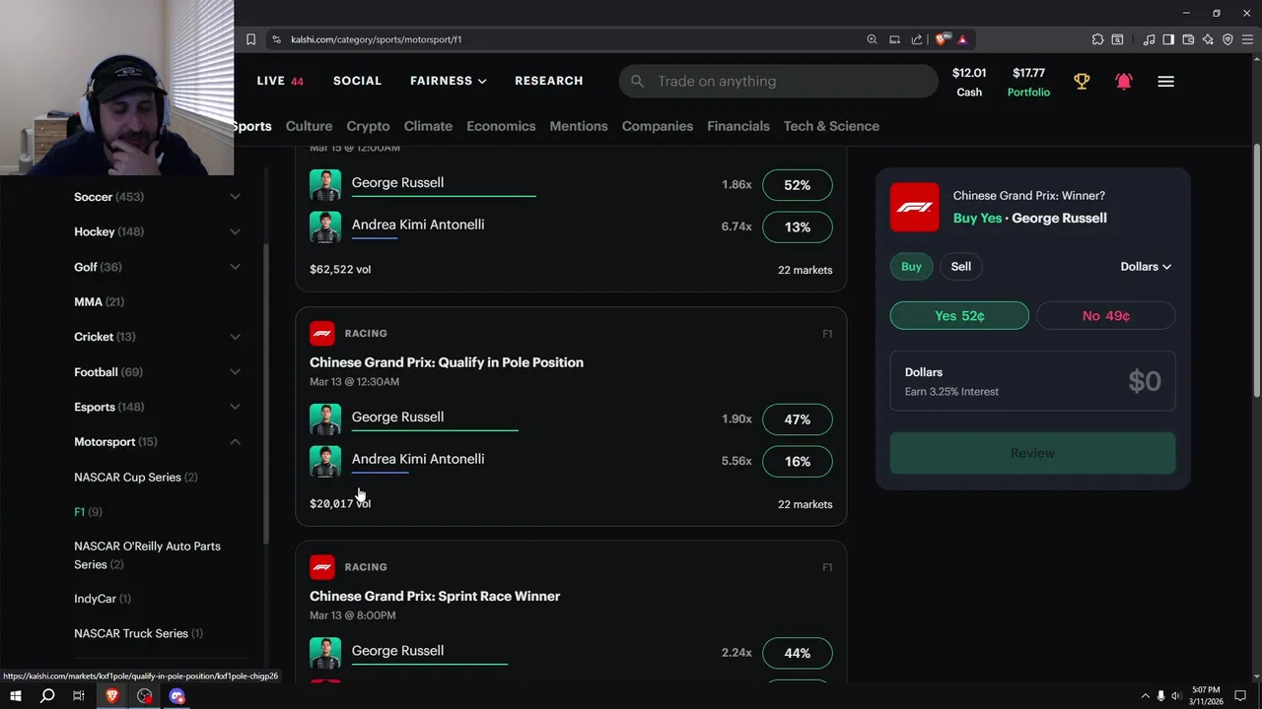
Task: Click the kalshi.com URL in address bar
Action: click(x=376, y=39)
